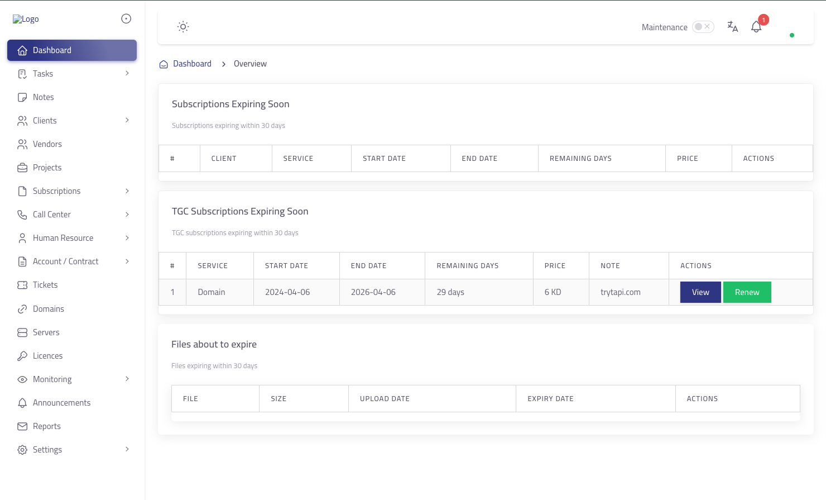Open Tickets using its sidebar icon
The image size is (826, 500).
point(22,285)
